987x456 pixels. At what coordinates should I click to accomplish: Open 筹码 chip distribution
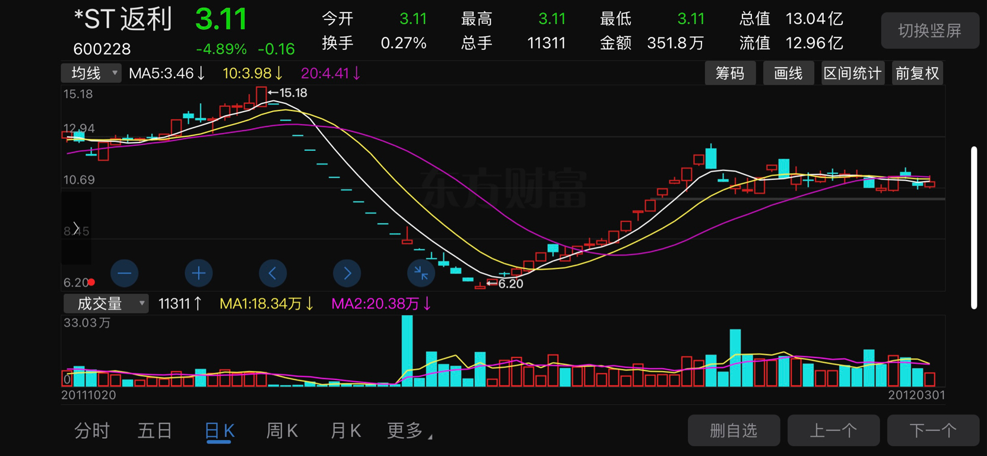730,73
